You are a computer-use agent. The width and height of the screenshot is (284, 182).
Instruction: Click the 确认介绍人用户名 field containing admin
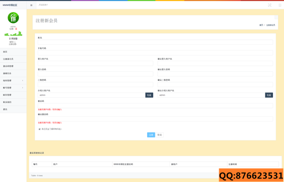tap(211, 95)
